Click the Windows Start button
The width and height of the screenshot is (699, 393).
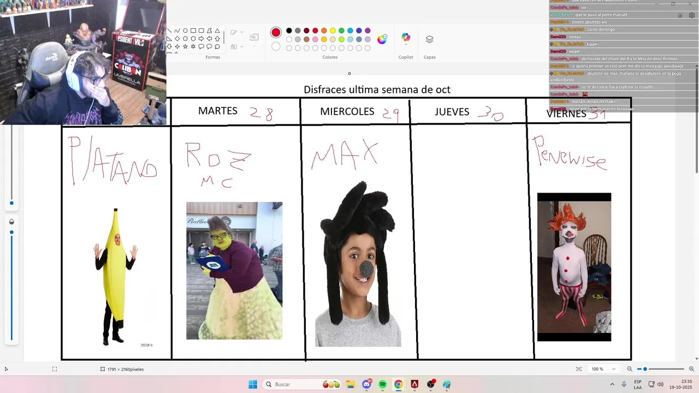click(x=253, y=384)
